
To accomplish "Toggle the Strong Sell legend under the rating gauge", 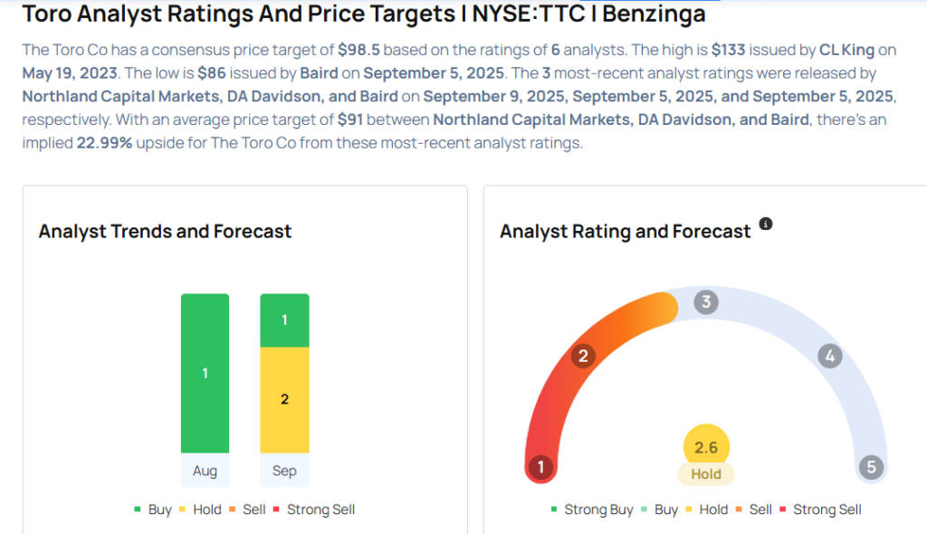I will coord(819,510).
